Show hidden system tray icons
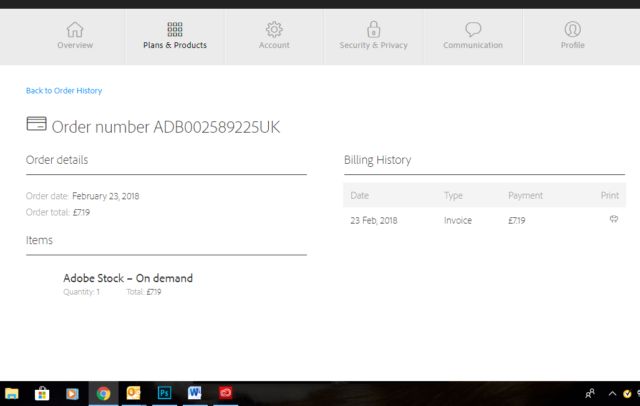Screen dimensions: 640x406 coord(613,394)
